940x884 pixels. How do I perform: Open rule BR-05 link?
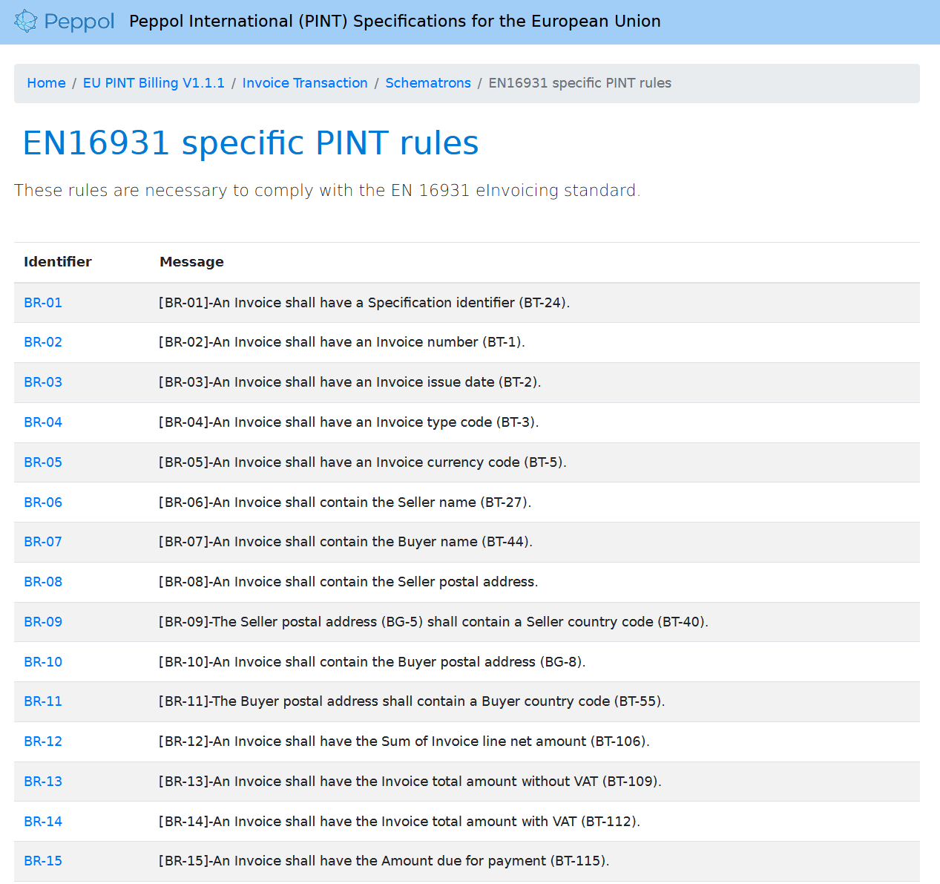click(x=43, y=462)
